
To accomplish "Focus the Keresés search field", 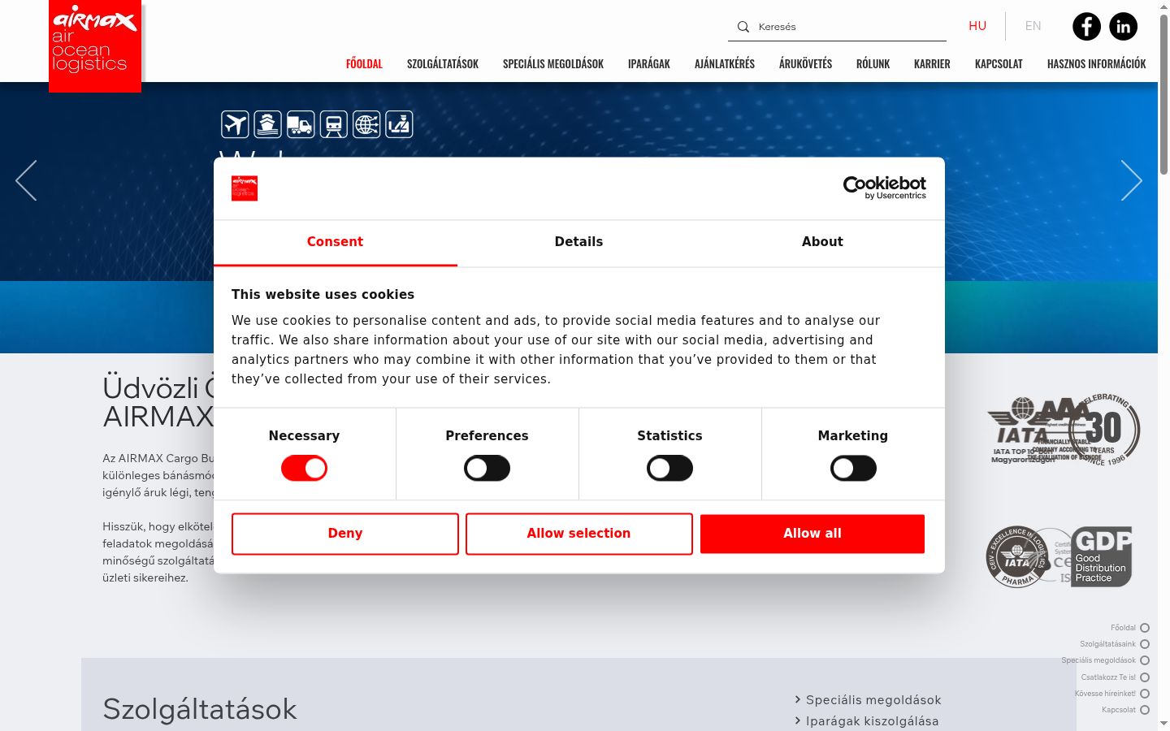I will pos(849,27).
